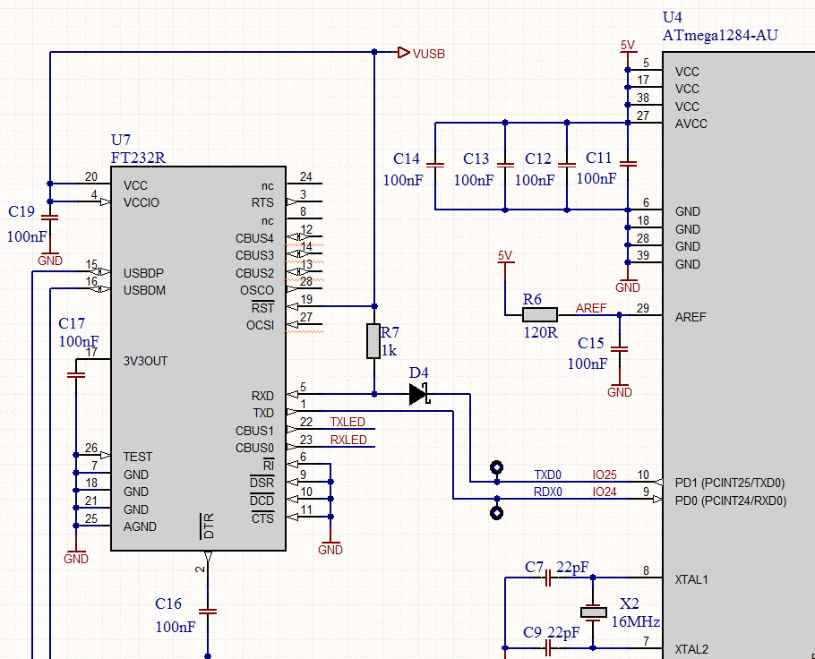Click the test point circle above TXD0 line
This screenshot has height=659, width=815.
point(496,467)
